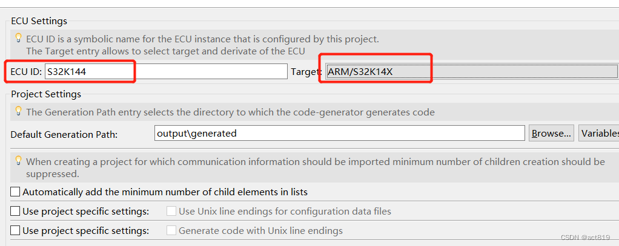Toggle 'Generate code with Unix line endings' checkbox
The width and height of the screenshot is (619, 246).
[x=171, y=231]
